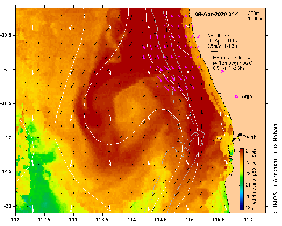Click the longitude axis label 113.5
The height and width of the screenshot is (226, 282).
coord(103,220)
